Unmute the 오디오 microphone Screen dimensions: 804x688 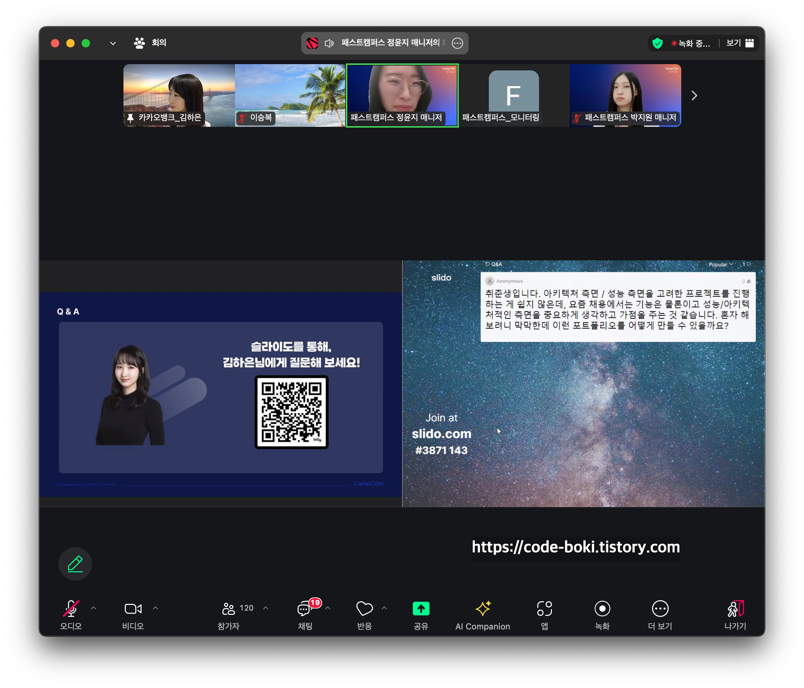click(x=71, y=609)
